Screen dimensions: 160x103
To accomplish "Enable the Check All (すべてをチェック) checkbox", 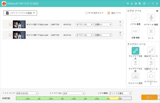I will [86, 13].
